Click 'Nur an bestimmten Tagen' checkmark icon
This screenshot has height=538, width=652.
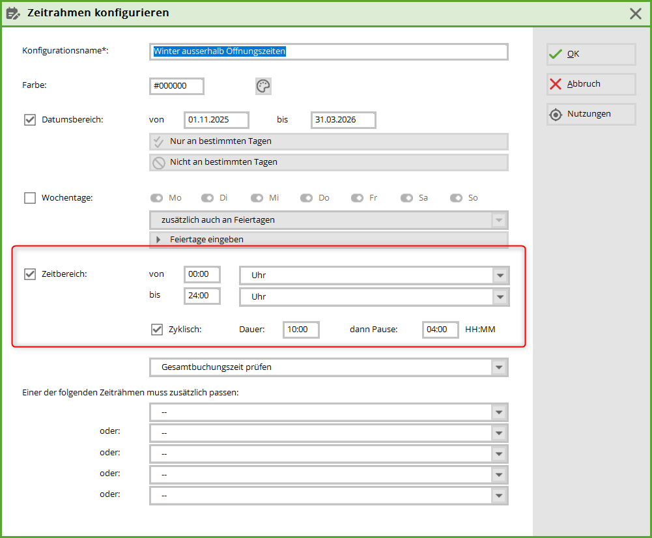[158, 141]
